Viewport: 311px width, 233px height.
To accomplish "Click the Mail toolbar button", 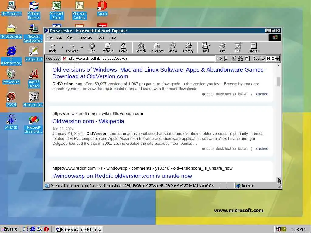I will click(x=205, y=48).
